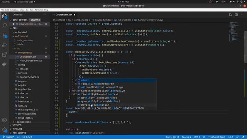Select findAllInRenderedTree suggestion
Screen dimensions: 247x139
pyautogui.click(x=117, y=84)
